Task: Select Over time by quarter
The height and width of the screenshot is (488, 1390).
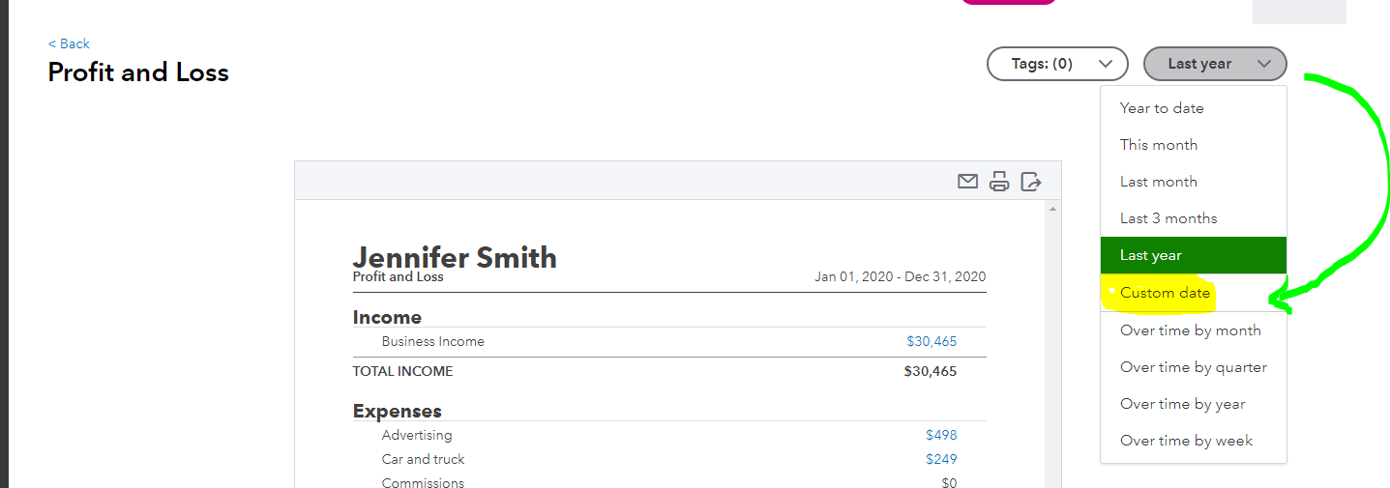Action: [x=1193, y=367]
